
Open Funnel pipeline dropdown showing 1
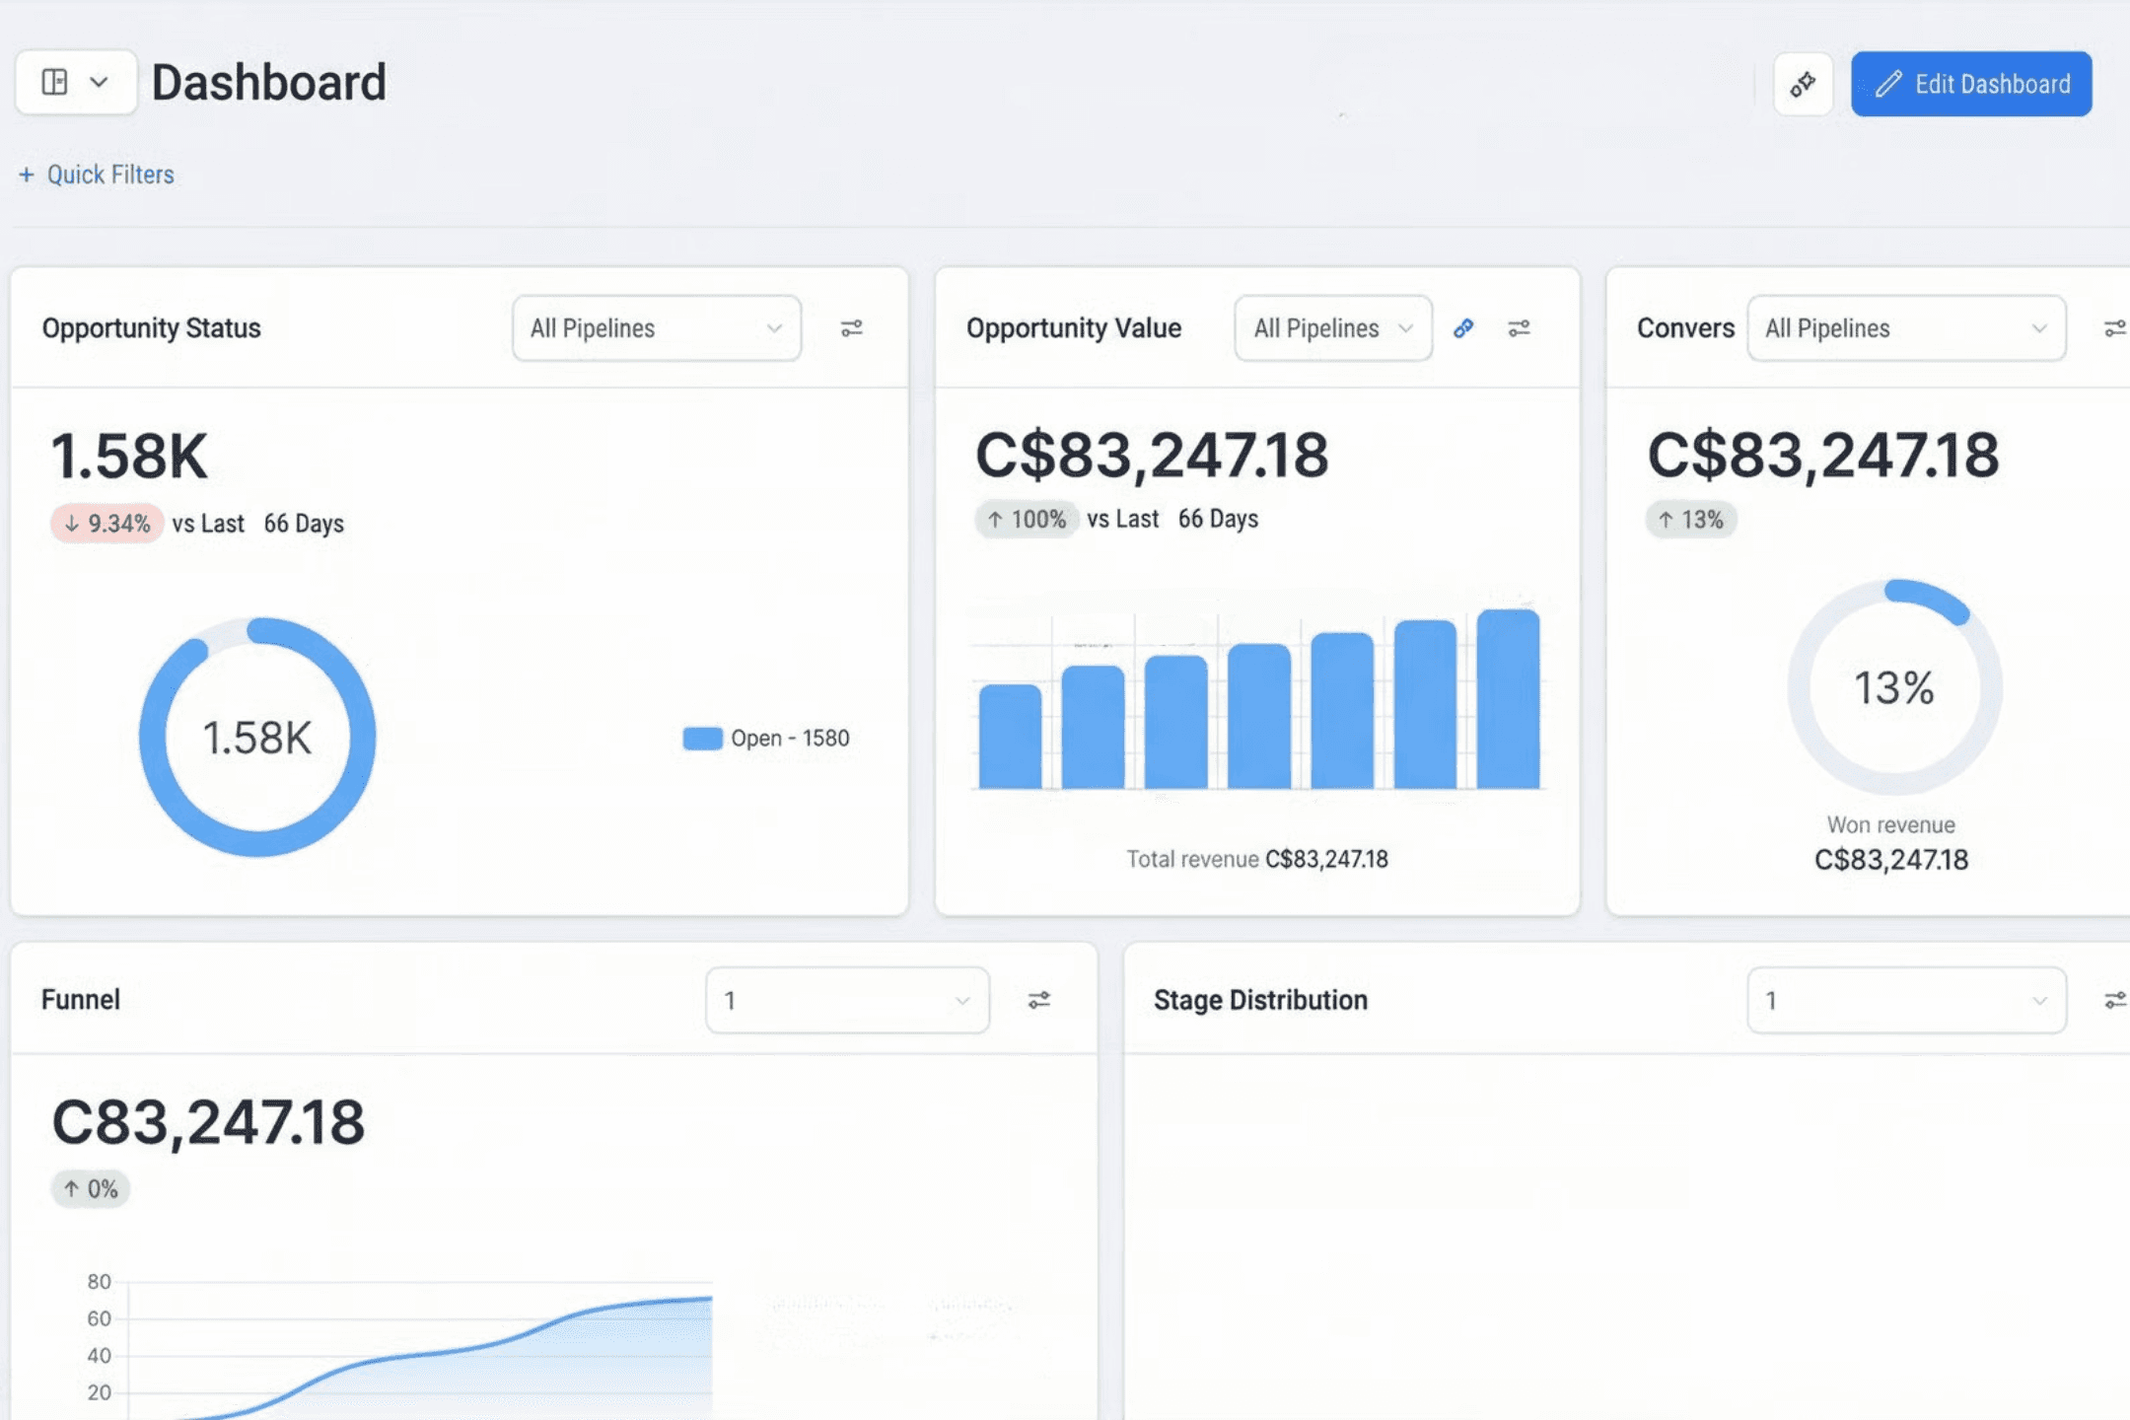(847, 1000)
